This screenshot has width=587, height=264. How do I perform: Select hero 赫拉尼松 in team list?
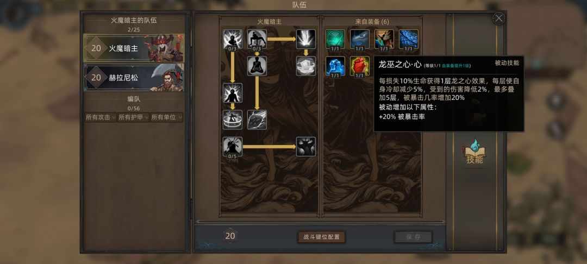click(x=134, y=77)
